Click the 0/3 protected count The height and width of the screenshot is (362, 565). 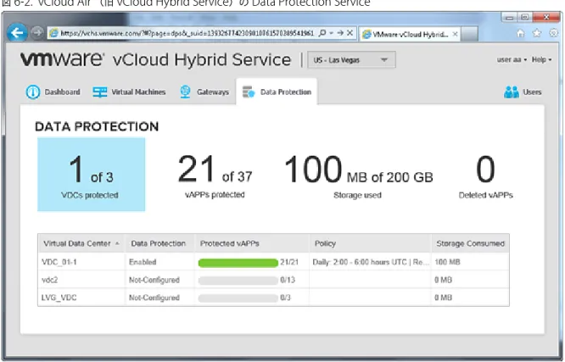pos(285,298)
